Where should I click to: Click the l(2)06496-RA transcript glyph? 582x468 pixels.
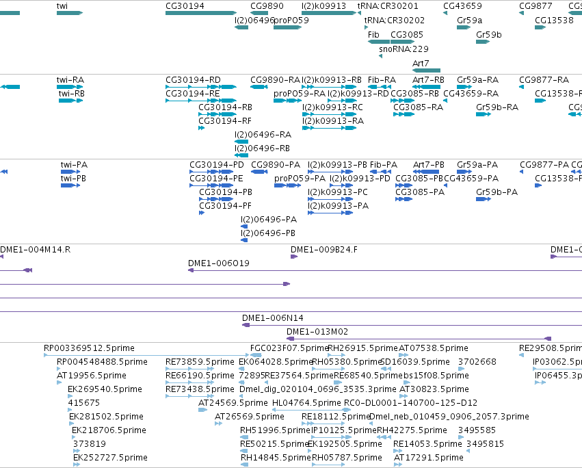[x=241, y=142]
